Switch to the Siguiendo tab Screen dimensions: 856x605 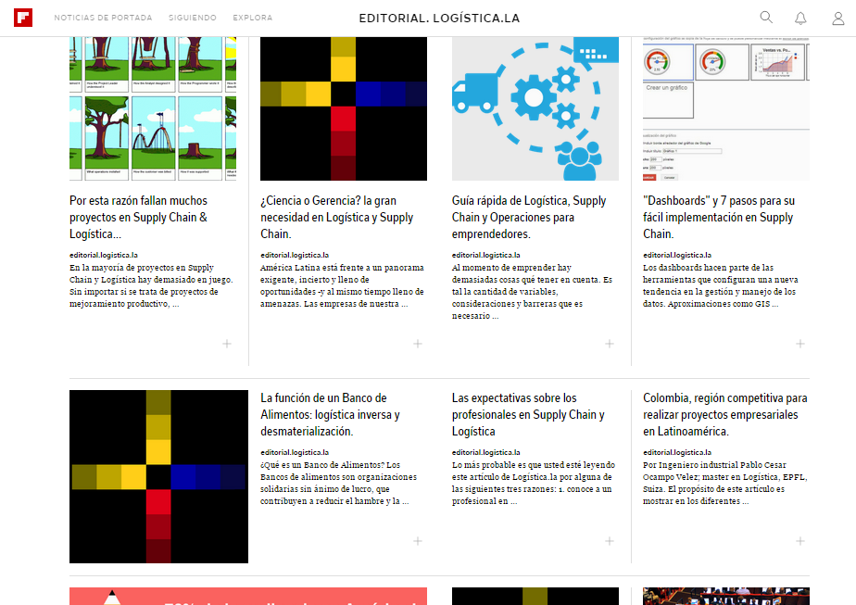[x=193, y=18]
